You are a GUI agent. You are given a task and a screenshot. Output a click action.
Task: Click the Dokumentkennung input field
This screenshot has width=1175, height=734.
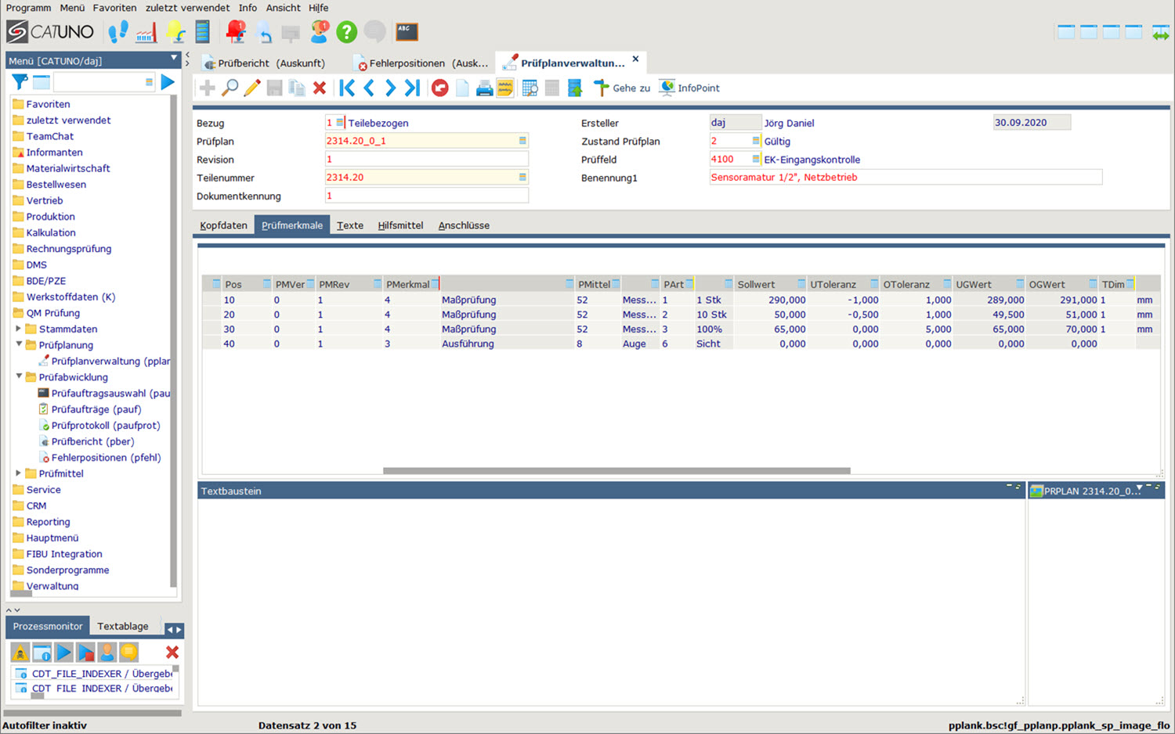click(x=425, y=196)
